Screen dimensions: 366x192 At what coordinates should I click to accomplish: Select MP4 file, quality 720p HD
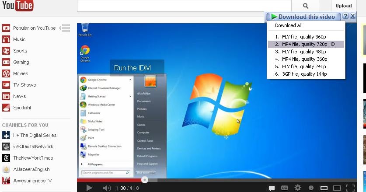[x=306, y=44]
